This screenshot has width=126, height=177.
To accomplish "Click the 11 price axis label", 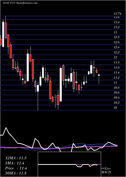I will 115,83.
